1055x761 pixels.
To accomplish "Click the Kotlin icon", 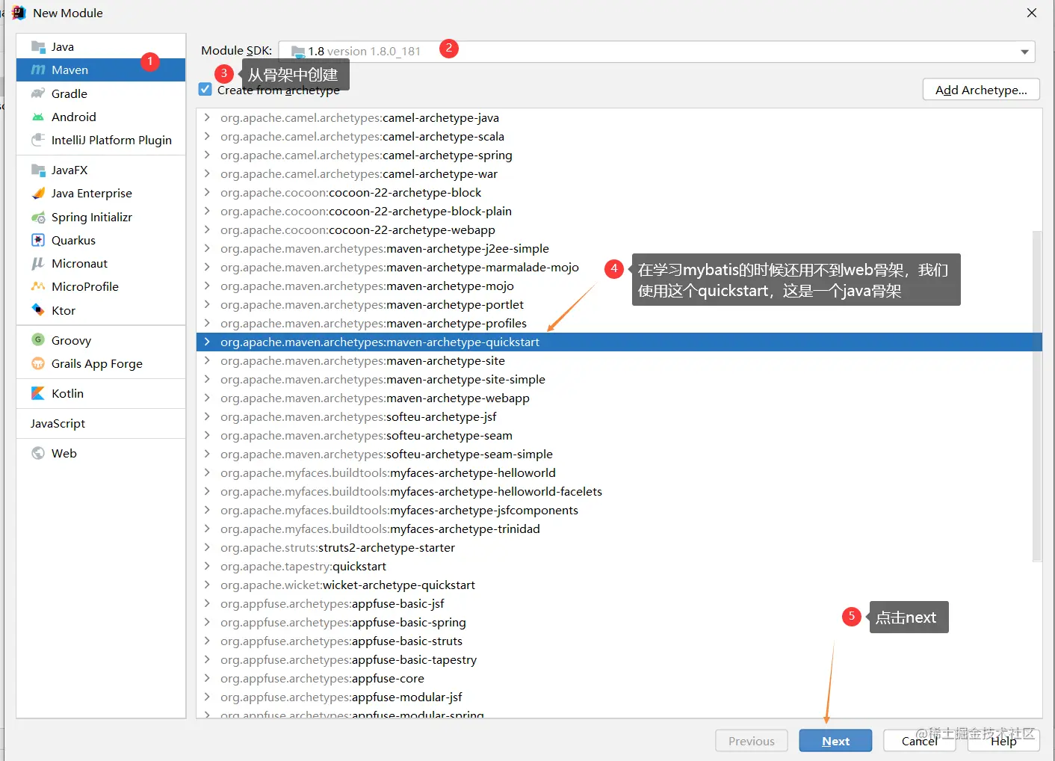I will 38,393.
